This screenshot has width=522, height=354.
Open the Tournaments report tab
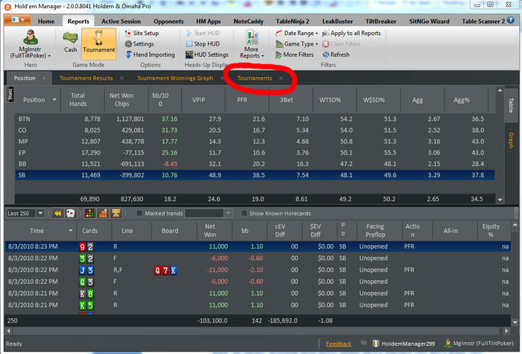click(255, 78)
